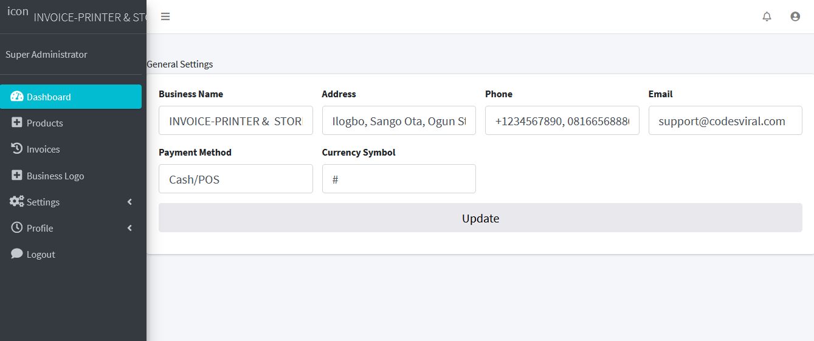
Task: Go to the Invoices menu item
Action: coord(71,149)
